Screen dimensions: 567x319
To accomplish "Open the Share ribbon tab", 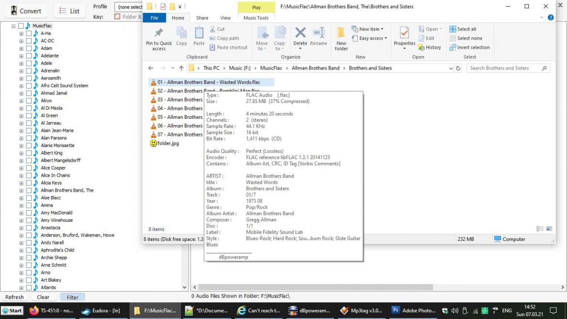I will pyautogui.click(x=202, y=18).
